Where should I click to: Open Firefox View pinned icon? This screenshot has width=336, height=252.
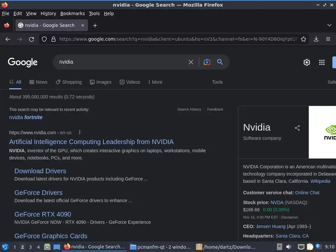[7, 25]
